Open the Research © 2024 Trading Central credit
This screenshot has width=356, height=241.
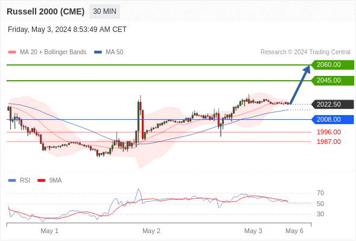coord(305,52)
